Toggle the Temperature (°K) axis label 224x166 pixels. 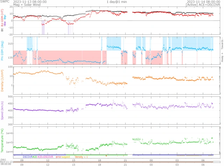click(2, 140)
